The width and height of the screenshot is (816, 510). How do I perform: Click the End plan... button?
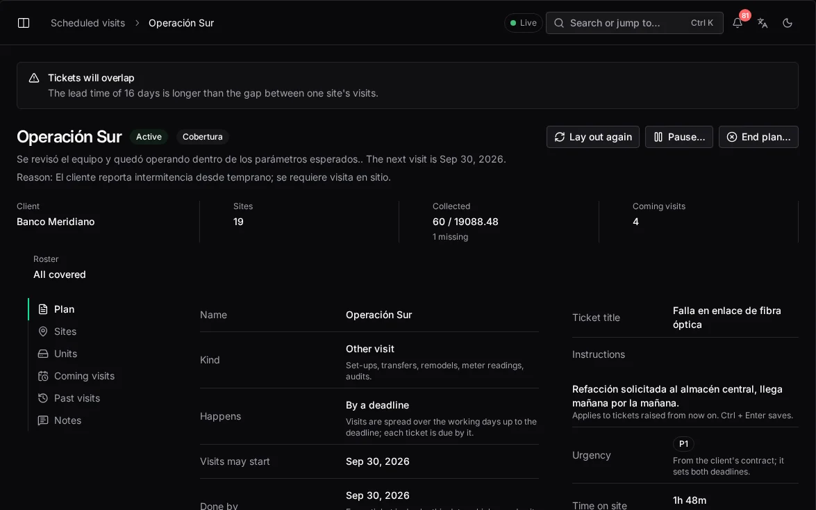(758, 137)
